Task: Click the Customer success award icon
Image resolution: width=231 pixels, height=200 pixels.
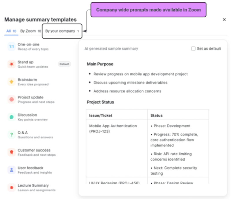Action: [x=11, y=152]
